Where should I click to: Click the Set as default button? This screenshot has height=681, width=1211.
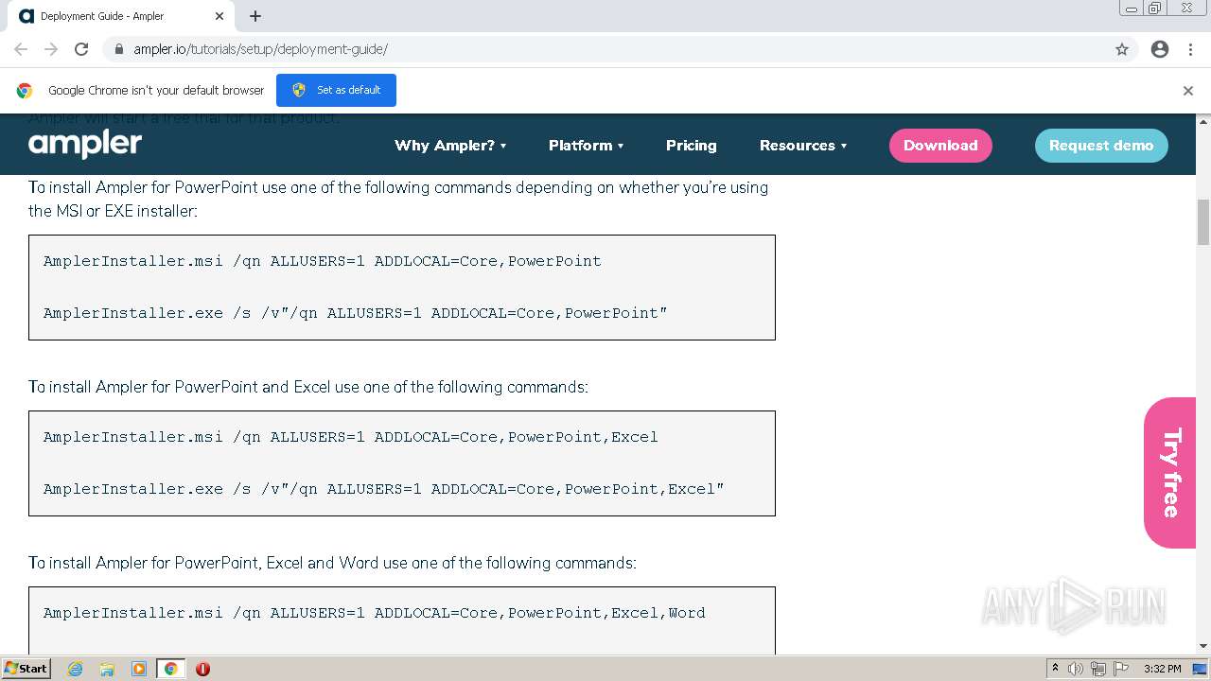click(336, 90)
